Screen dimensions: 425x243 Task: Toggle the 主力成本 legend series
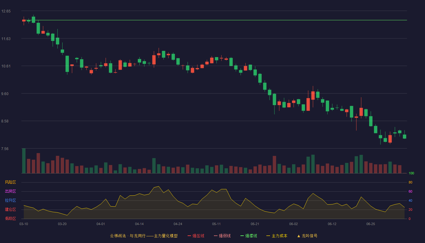click(x=277, y=236)
